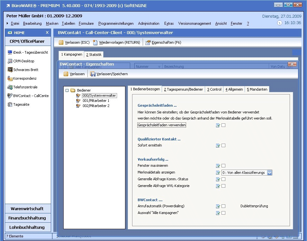Click the Verlassen/Speichern disk icon
The width and height of the screenshot is (307, 241).
[x=92, y=74]
